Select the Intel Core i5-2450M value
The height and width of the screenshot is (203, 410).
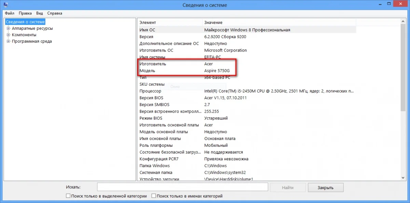pos(279,91)
